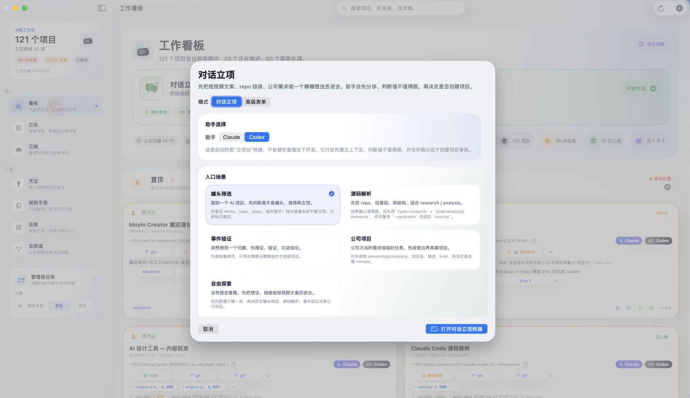Open the 看板 panel in the sidebar
The height and width of the screenshot is (398, 690).
pos(55,106)
